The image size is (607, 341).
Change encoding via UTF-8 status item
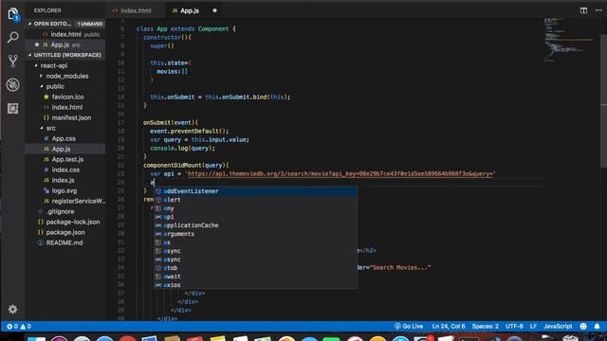pos(514,326)
